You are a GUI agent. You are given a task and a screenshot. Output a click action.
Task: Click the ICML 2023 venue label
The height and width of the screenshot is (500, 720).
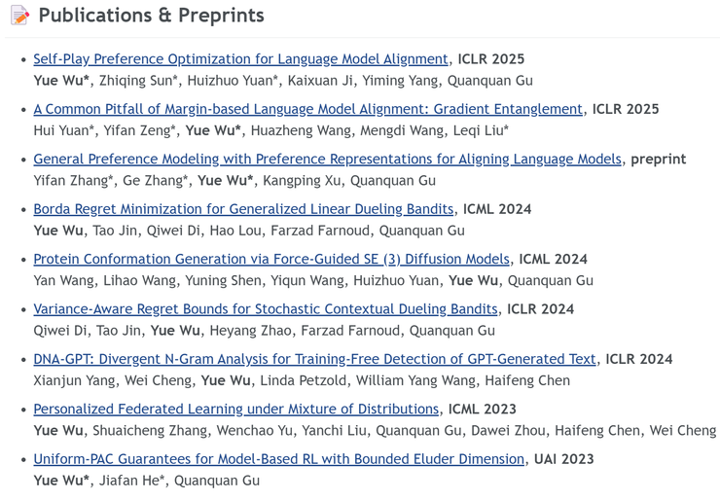(x=483, y=410)
